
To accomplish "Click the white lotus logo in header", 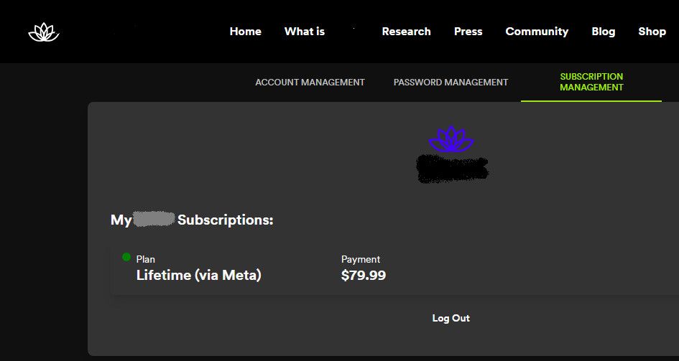I will click(43, 32).
